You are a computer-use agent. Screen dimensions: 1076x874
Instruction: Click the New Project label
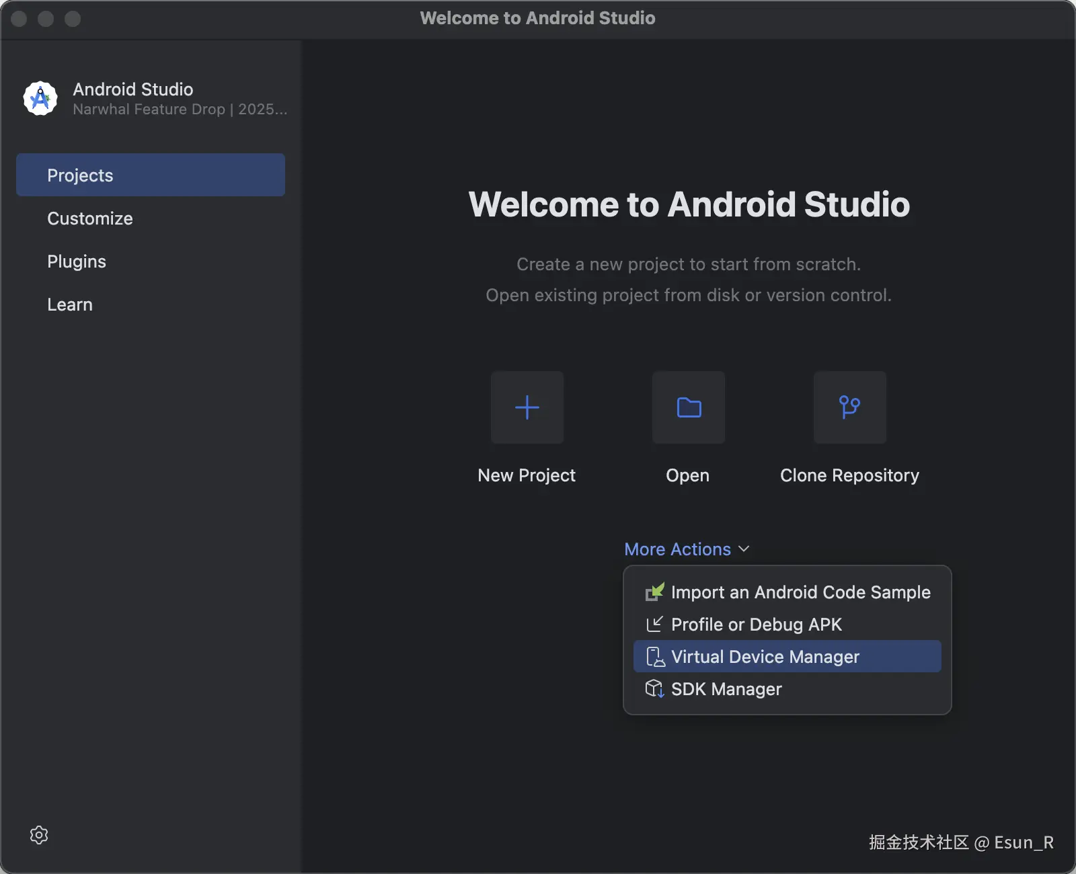[527, 475]
